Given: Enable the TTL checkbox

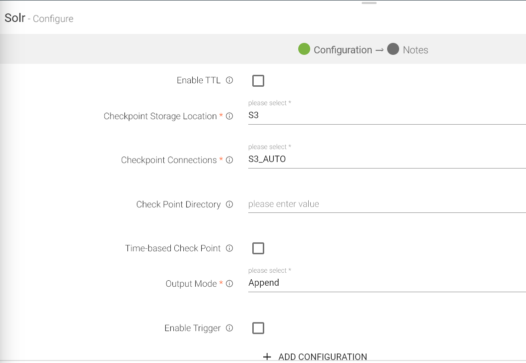Looking at the screenshot, I should click(x=258, y=81).
